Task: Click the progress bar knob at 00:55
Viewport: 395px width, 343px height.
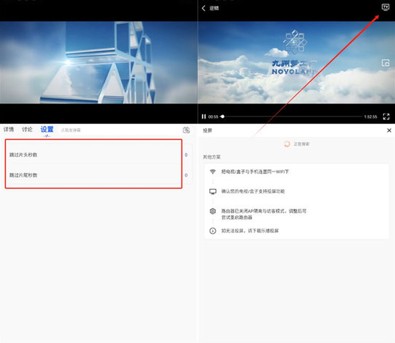Action: tap(222, 117)
